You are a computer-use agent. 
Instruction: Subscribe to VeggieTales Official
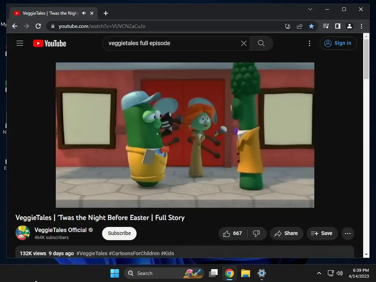pyautogui.click(x=119, y=233)
